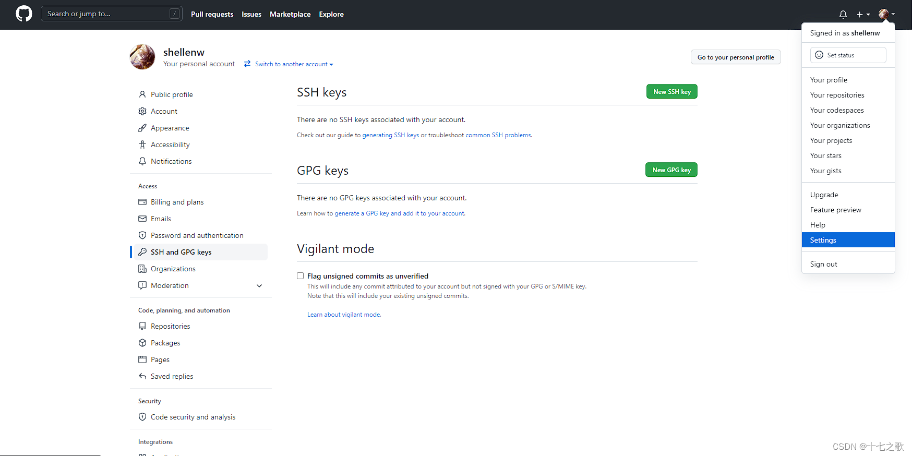Image resolution: width=912 pixels, height=456 pixels.
Task: Click the Saved replies arrow icon
Action: pos(142,376)
